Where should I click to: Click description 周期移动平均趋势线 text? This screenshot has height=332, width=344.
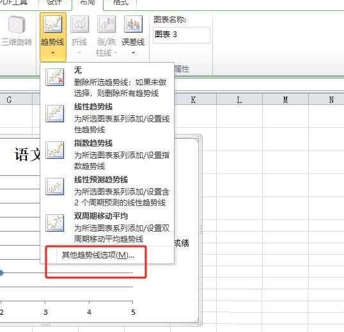(109, 239)
